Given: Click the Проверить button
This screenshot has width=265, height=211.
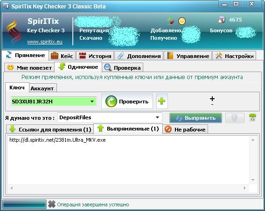Looking at the screenshot, I should pyautogui.click(x=127, y=102).
